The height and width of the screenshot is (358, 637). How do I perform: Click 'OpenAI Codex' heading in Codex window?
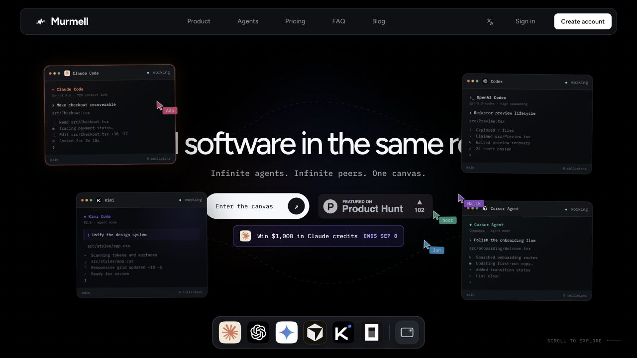tap(491, 98)
